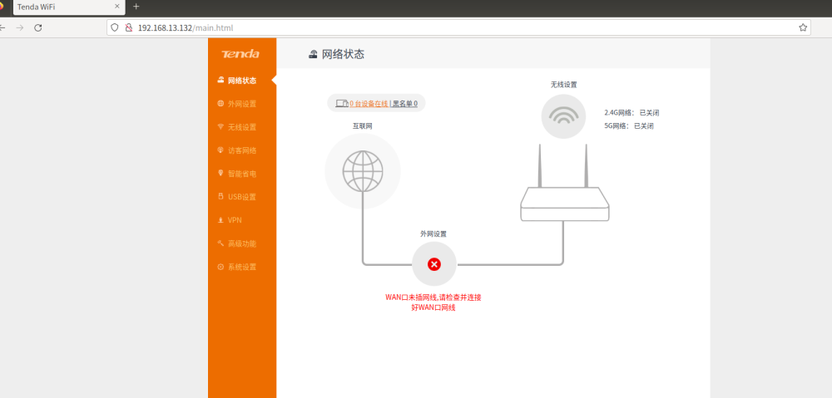The image size is (832, 398).
Task: Open 外网设置 in the sidebar menu
Action: pyautogui.click(x=241, y=104)
